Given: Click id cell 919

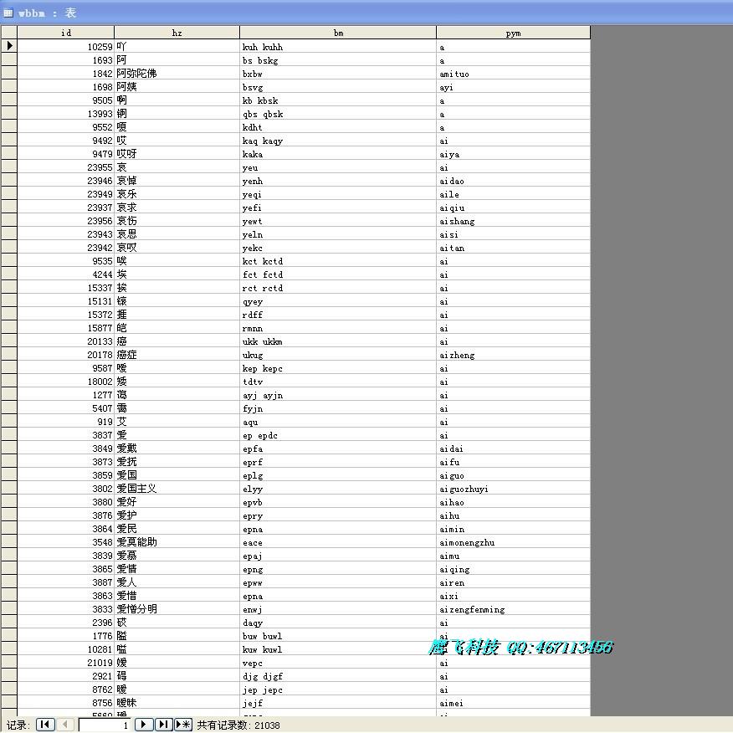Looking at the screenshot, I should point(66,422).
